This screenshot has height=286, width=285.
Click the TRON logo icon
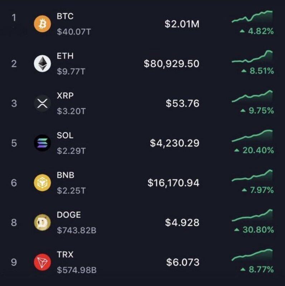42,263
